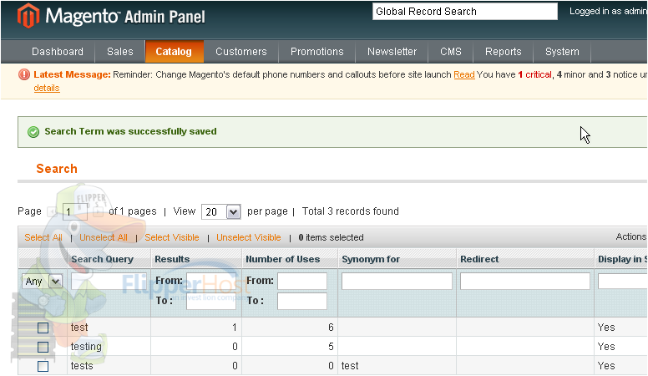The image size is (648, 376).
Task: Click the Synonym for filter field
Action: click(x=397, y=282)
